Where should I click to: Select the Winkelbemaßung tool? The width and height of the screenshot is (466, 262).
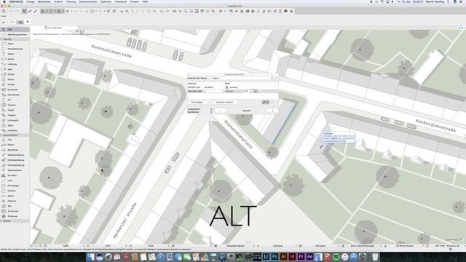(x=15, y=165)
